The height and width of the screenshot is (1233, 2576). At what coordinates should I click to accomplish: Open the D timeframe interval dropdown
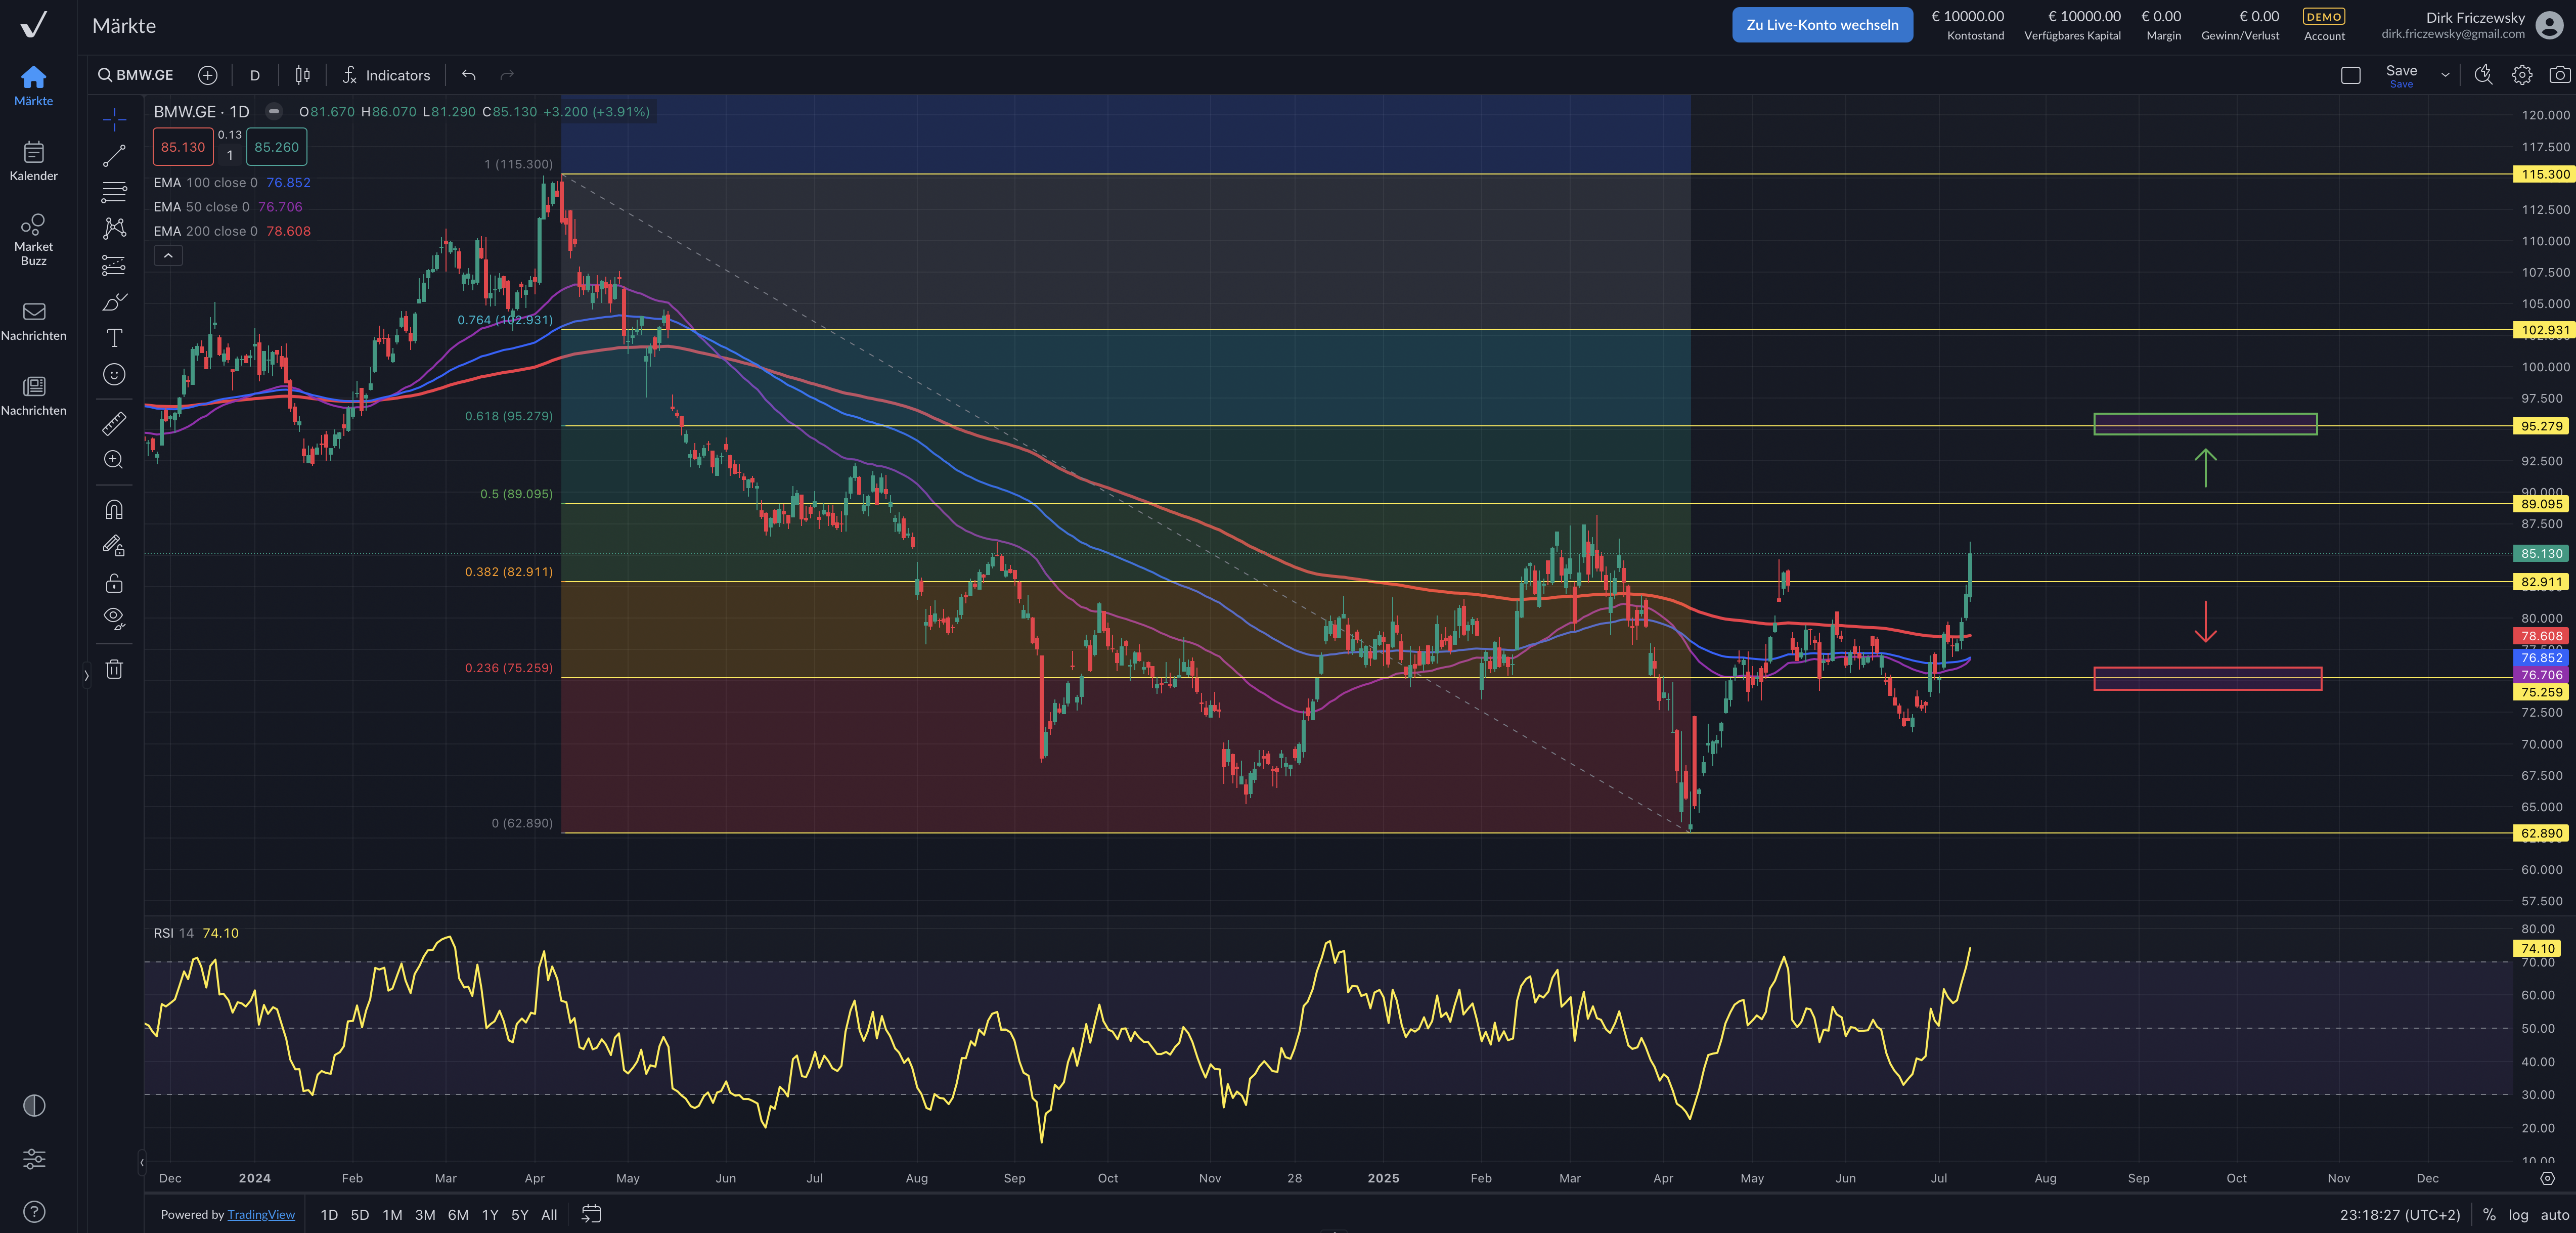(255, 75)
